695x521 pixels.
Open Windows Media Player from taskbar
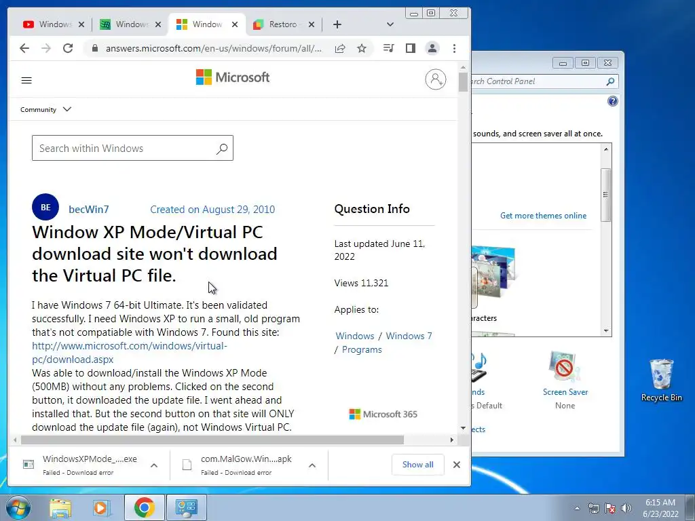click(x=102, y=508)
